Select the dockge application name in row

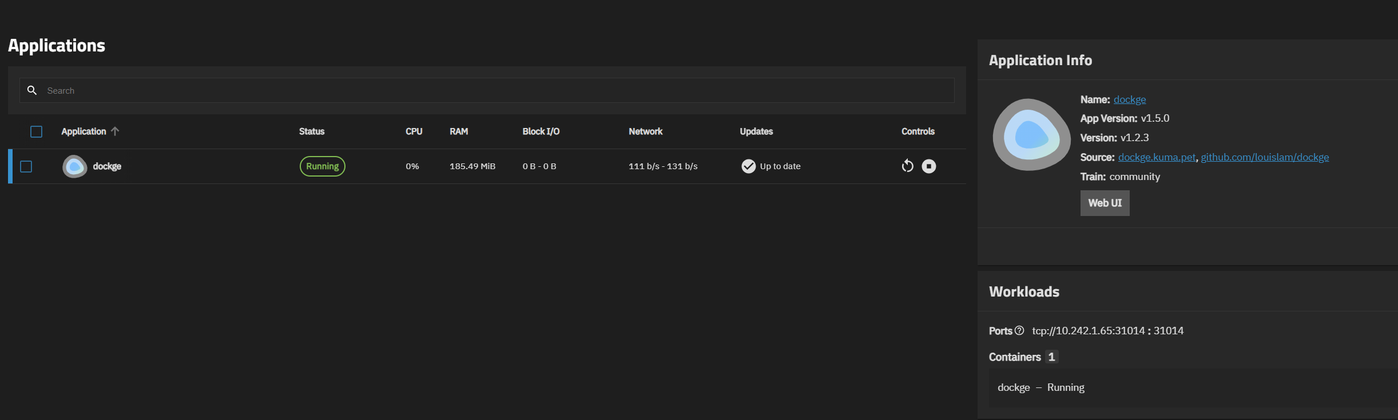coord(107,166)
